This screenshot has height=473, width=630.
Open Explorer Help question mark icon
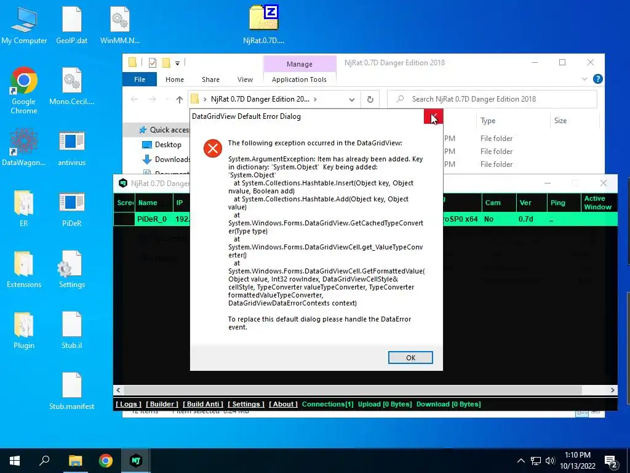point(597,79)
